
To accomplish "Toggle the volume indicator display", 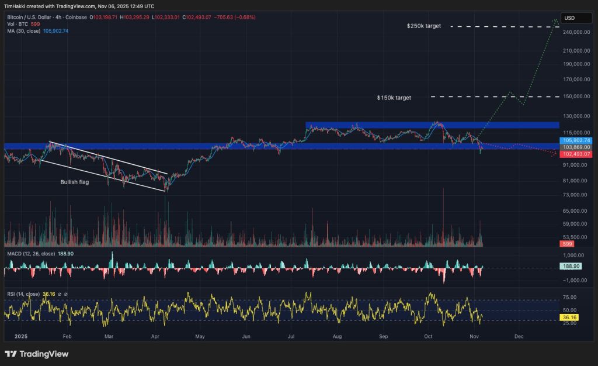I will pyautogui.click(x=47, y=26).
